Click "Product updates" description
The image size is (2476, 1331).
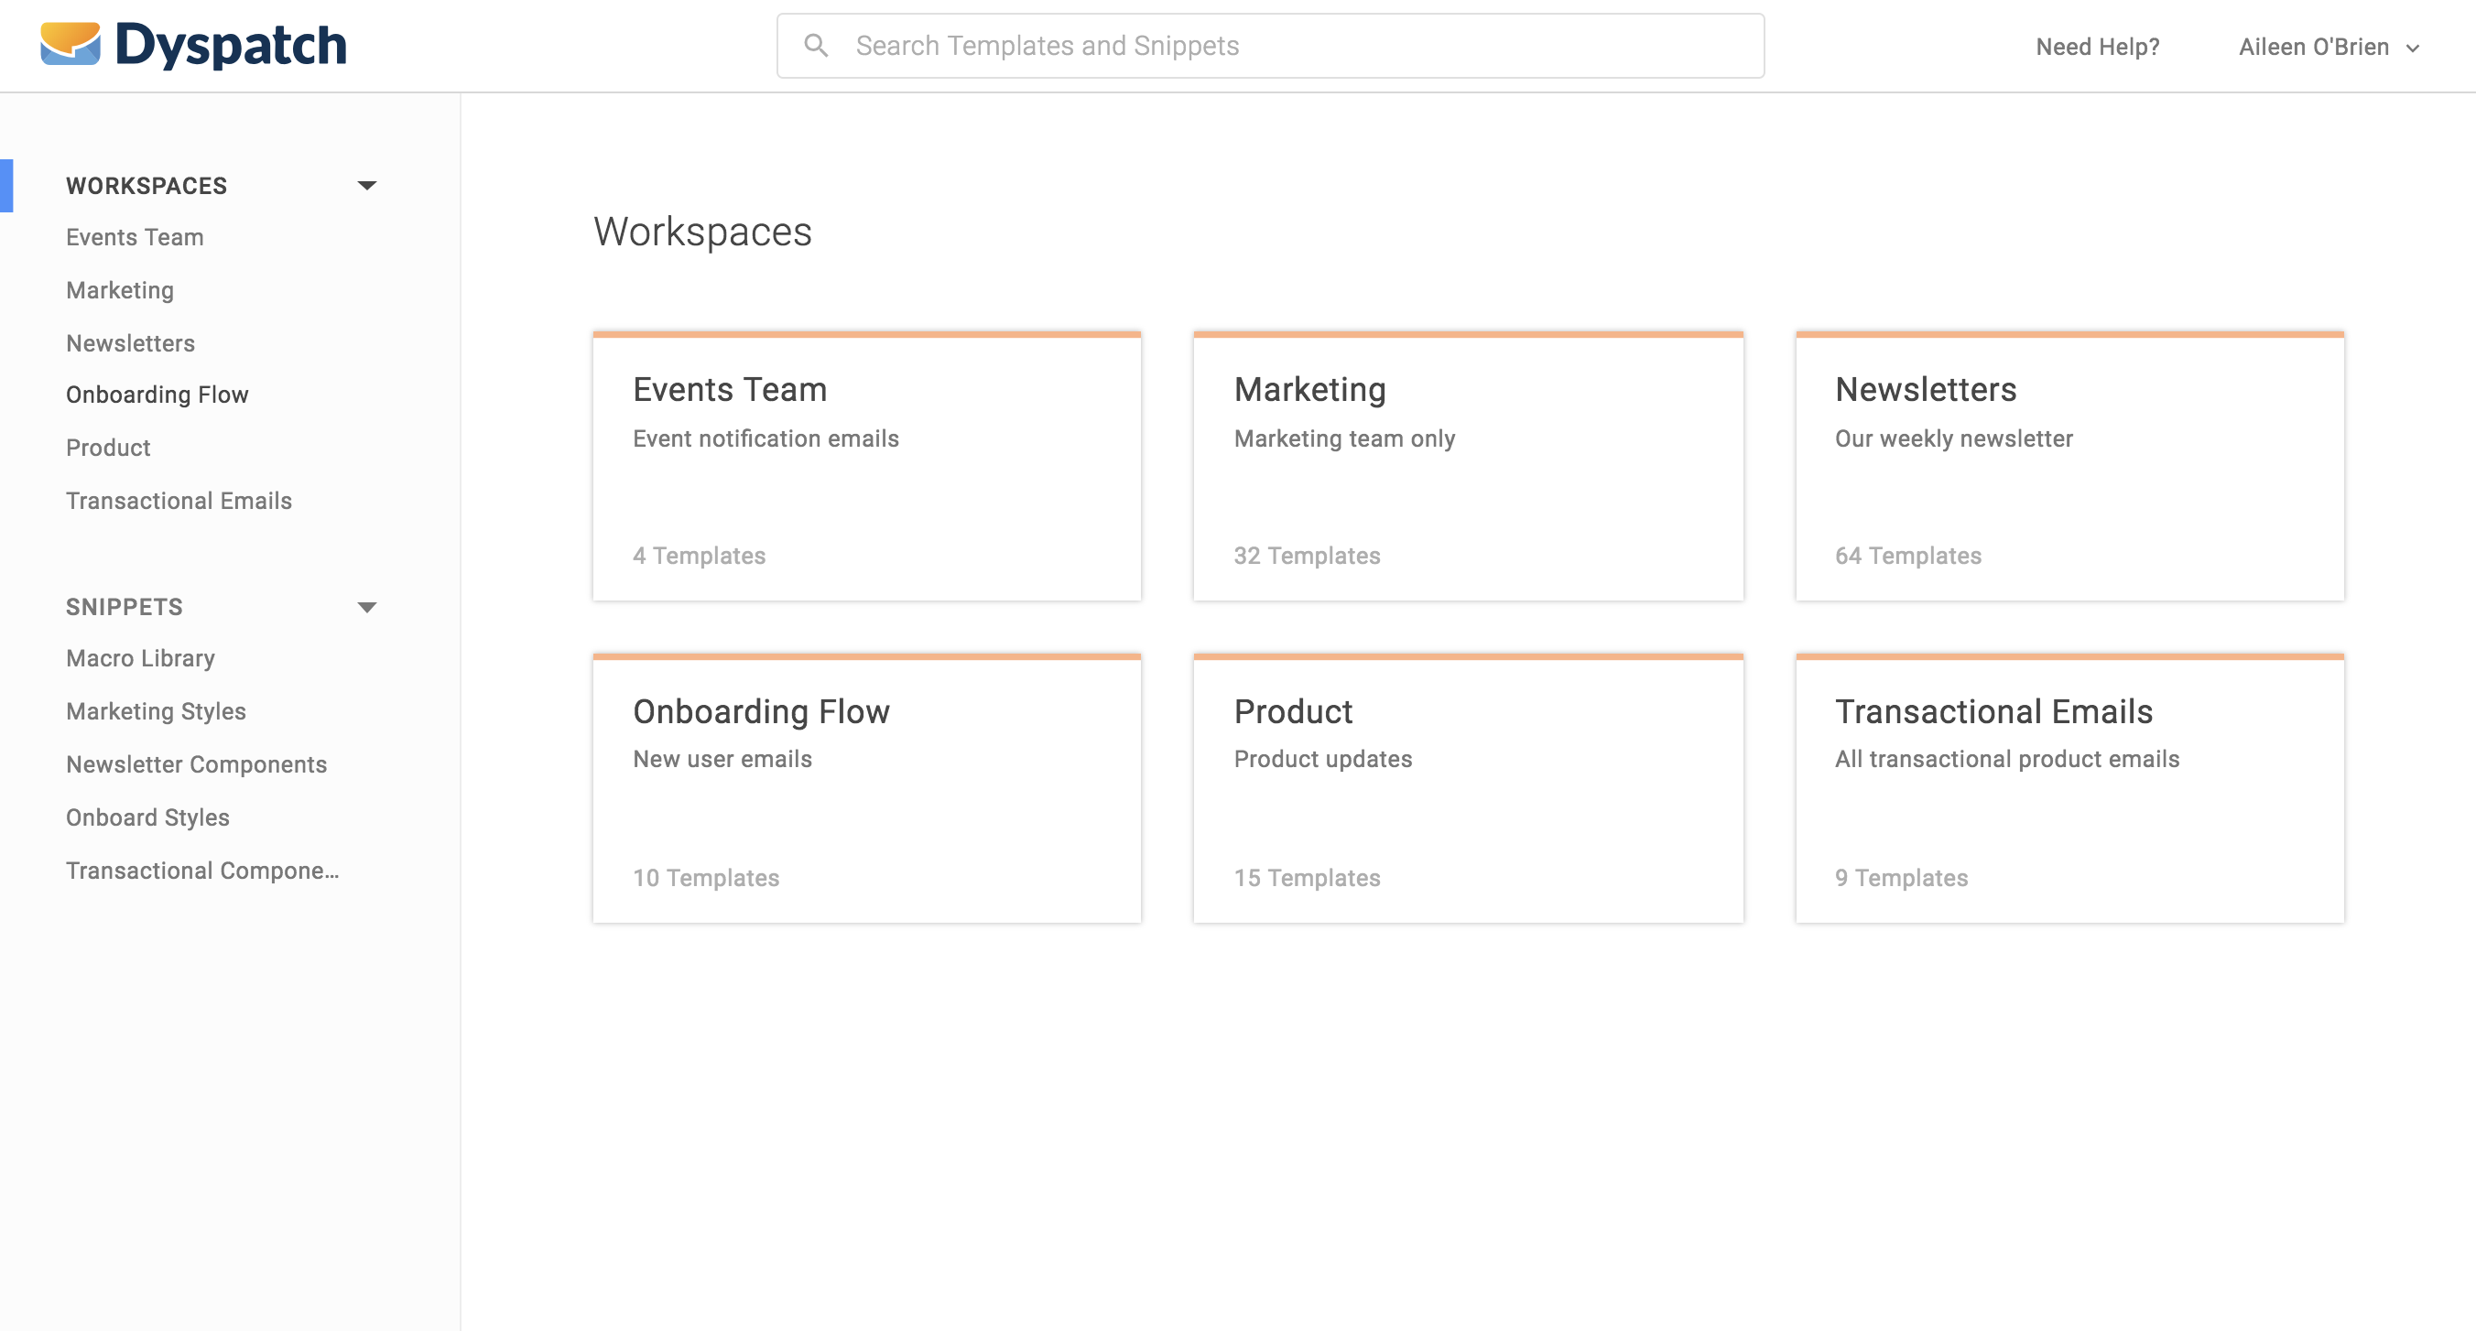click(x=1322, y=759)
